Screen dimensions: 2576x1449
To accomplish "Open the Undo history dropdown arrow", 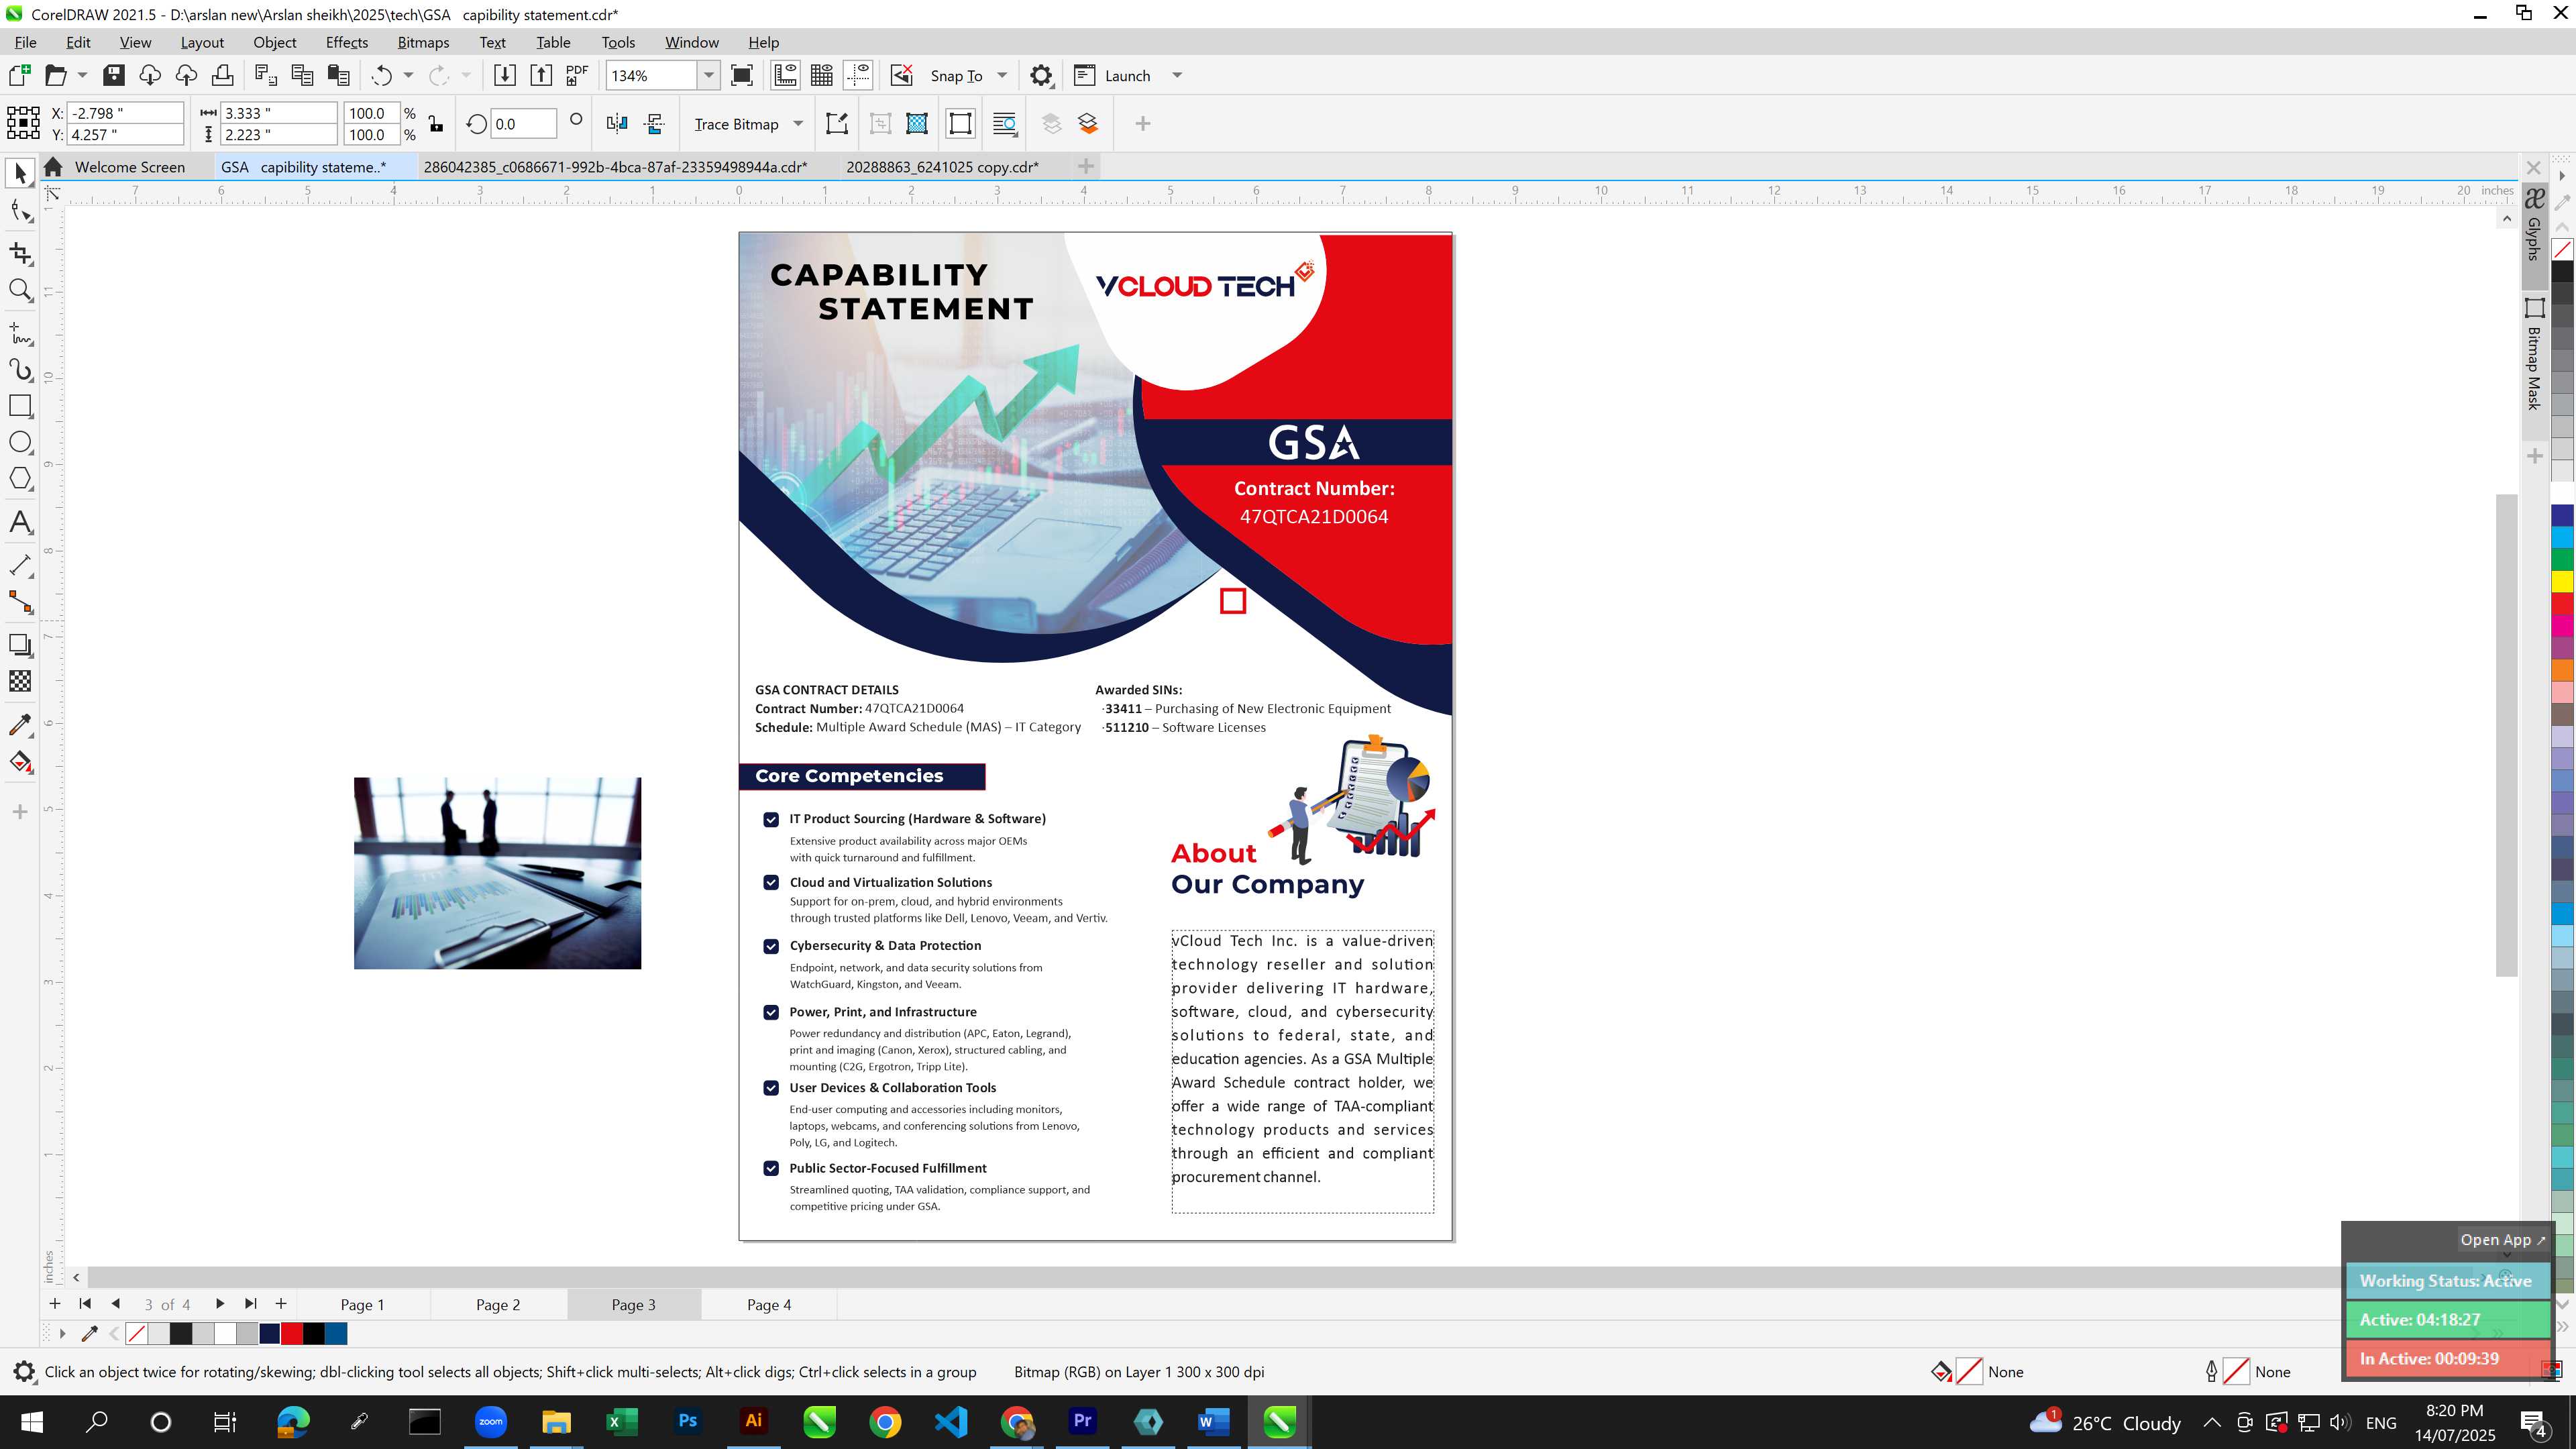I will pyautogui.click(x=408, y=76).
